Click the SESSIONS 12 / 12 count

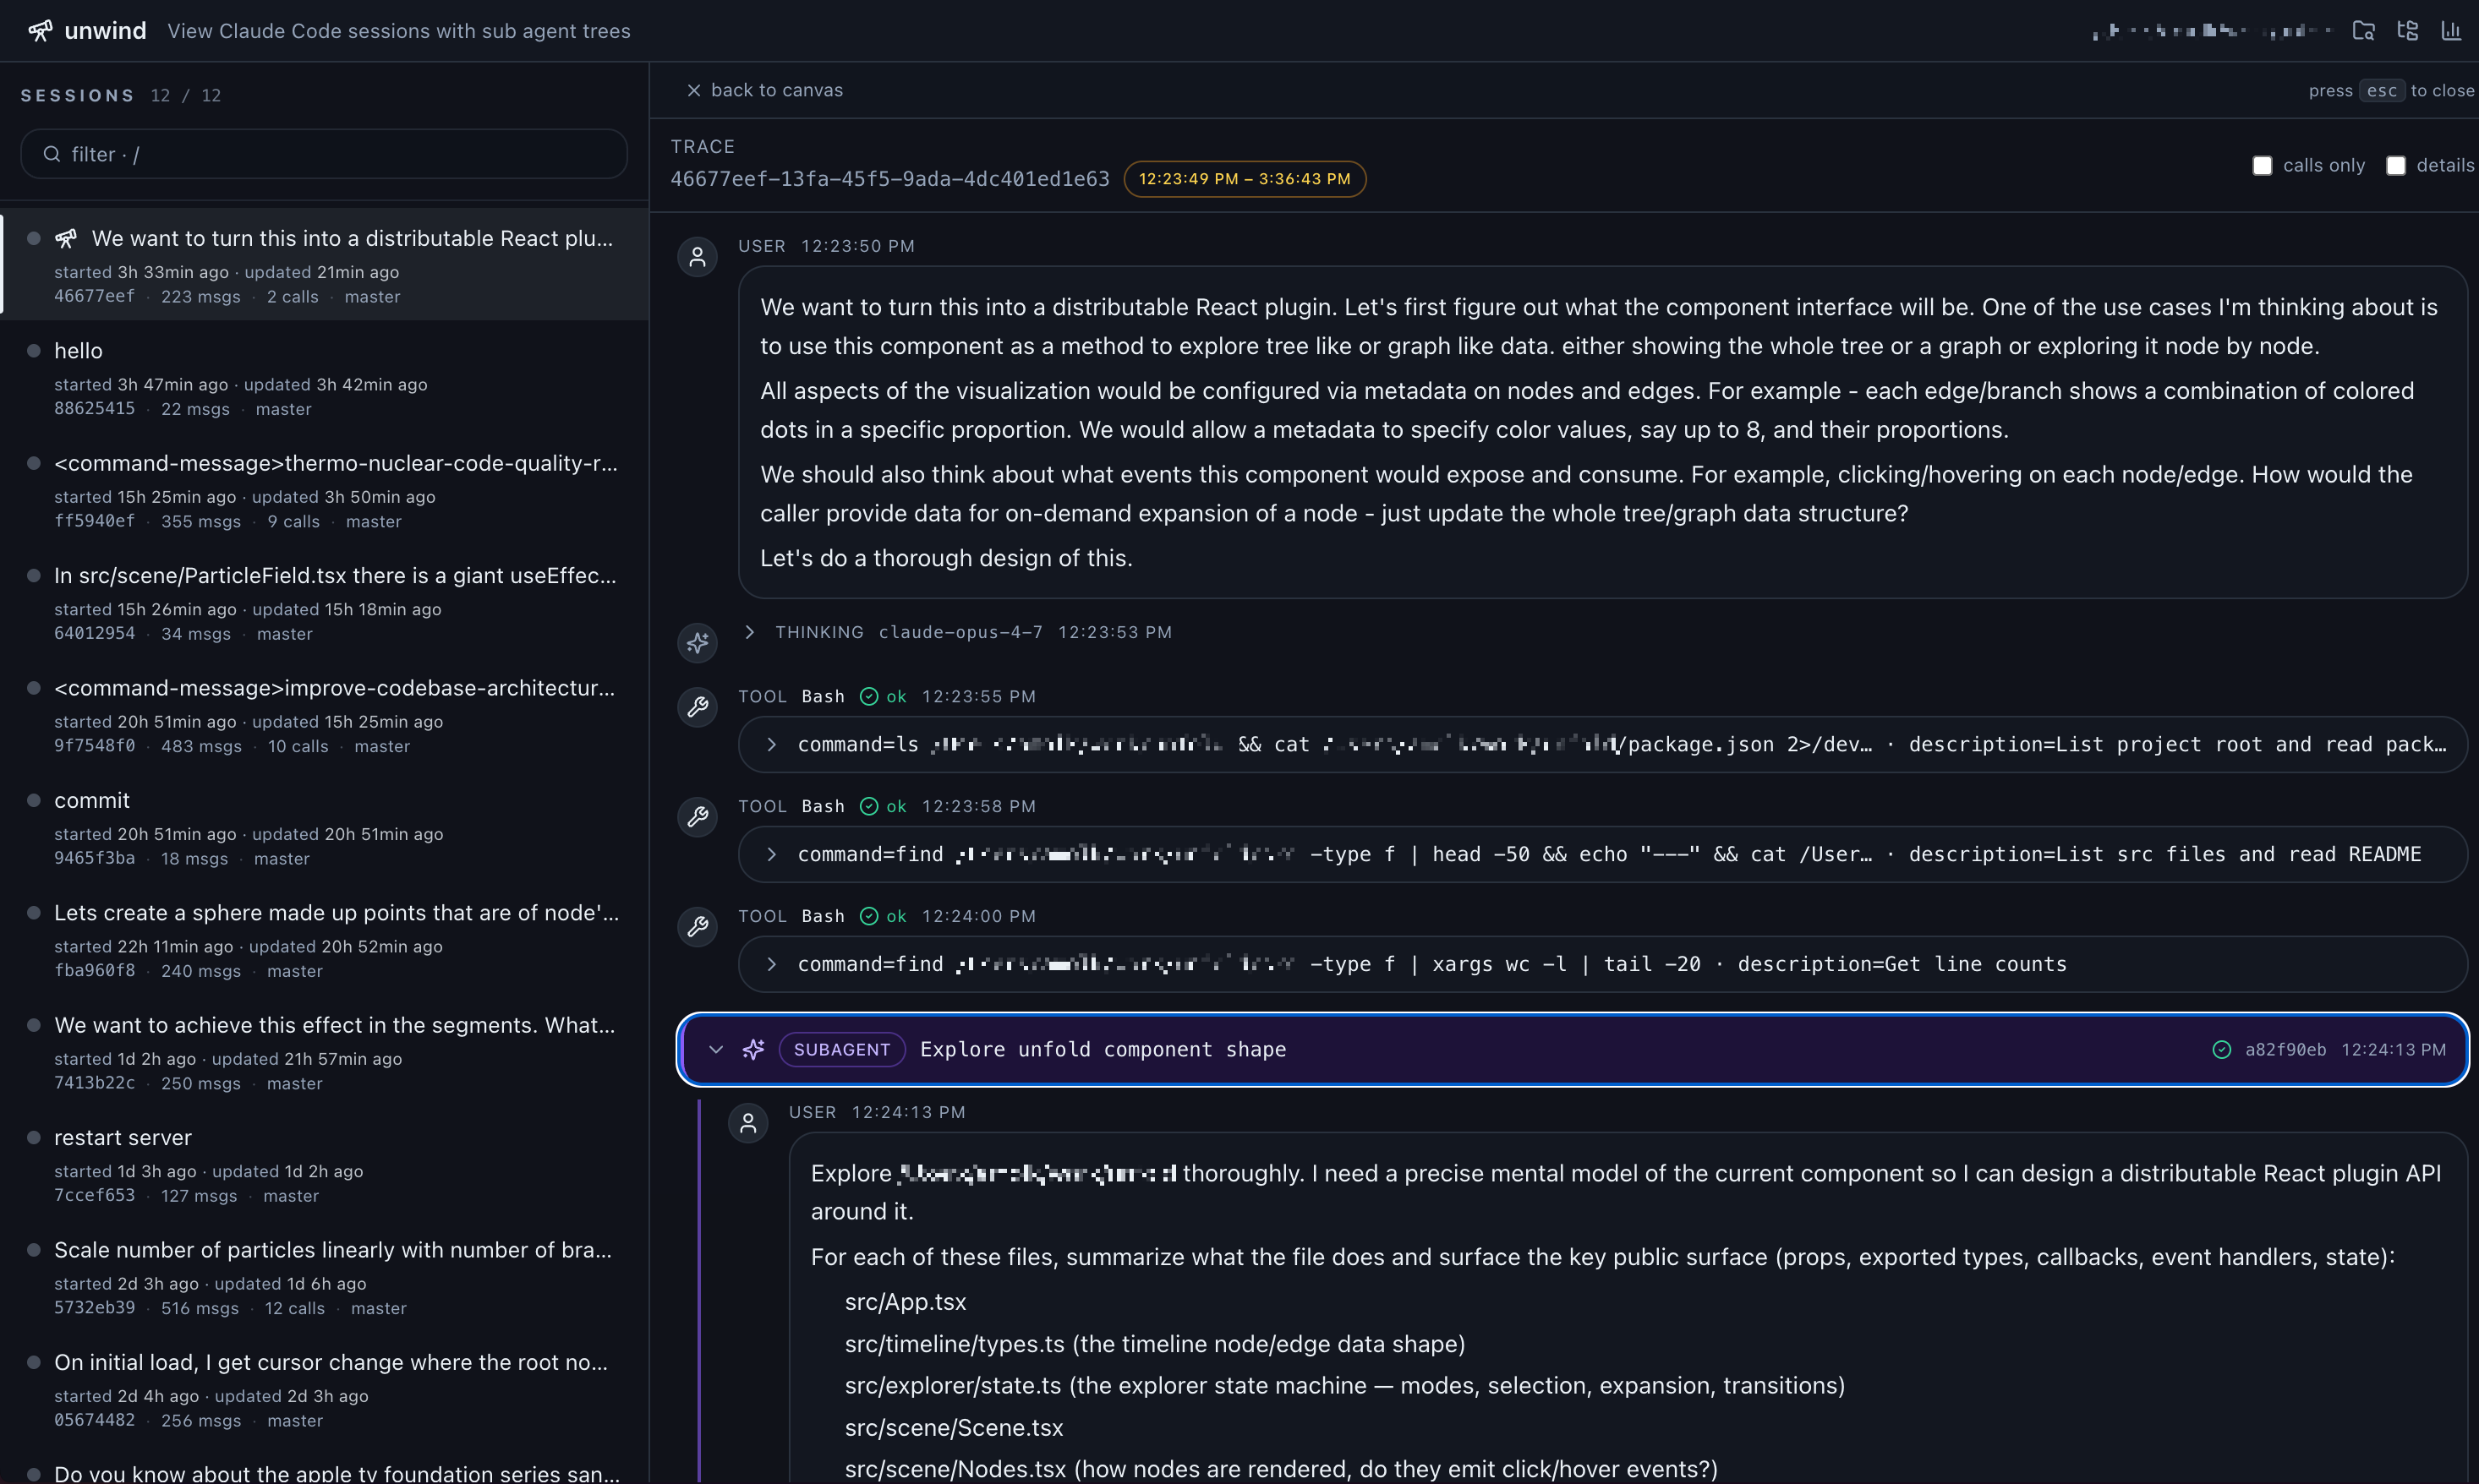pos(186,95)
